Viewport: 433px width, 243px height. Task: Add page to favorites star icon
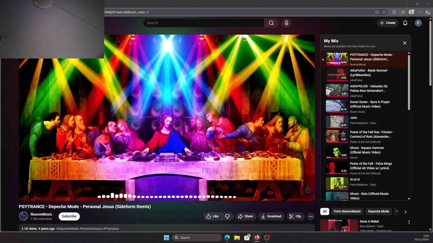pyautogui.click(x=384, y=12)
